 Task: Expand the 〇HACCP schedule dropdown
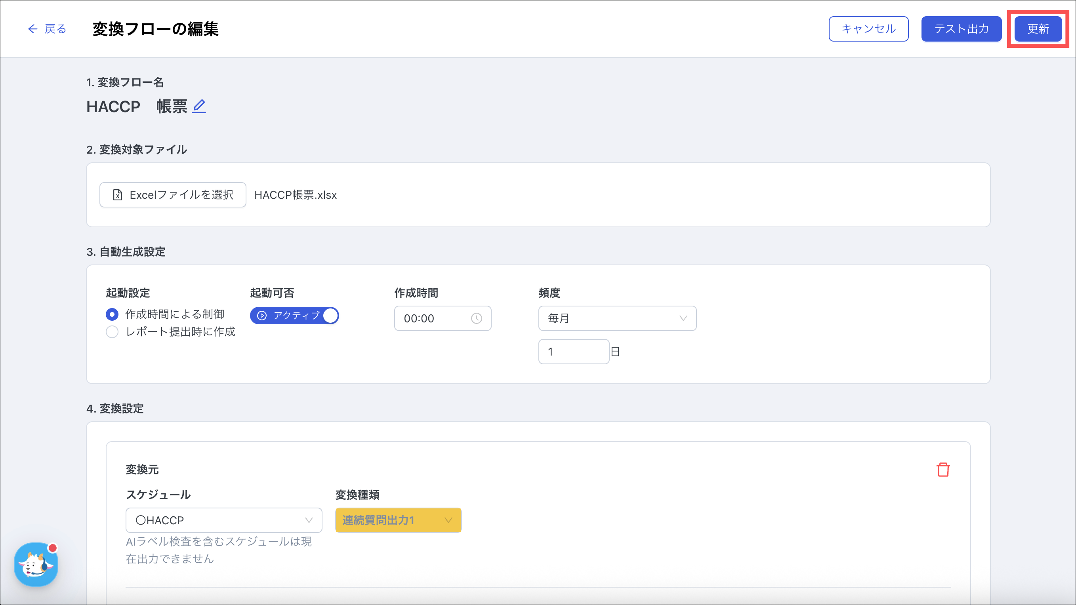[x=223, y=520]
